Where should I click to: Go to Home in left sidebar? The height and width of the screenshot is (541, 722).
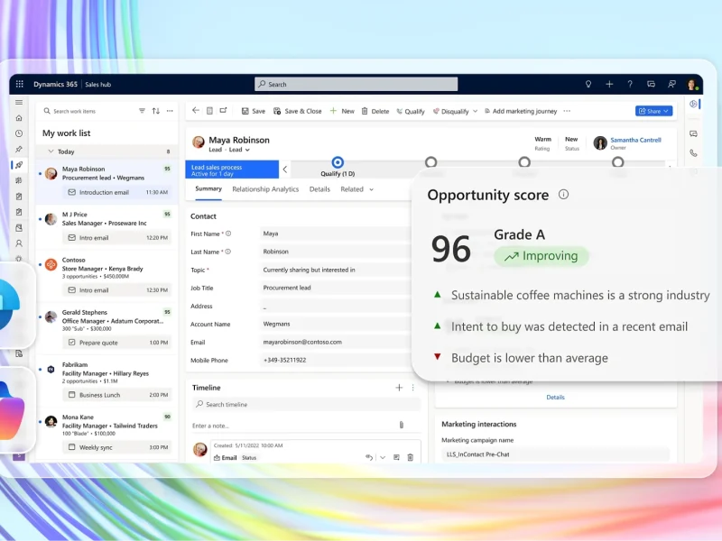[19, 118]
